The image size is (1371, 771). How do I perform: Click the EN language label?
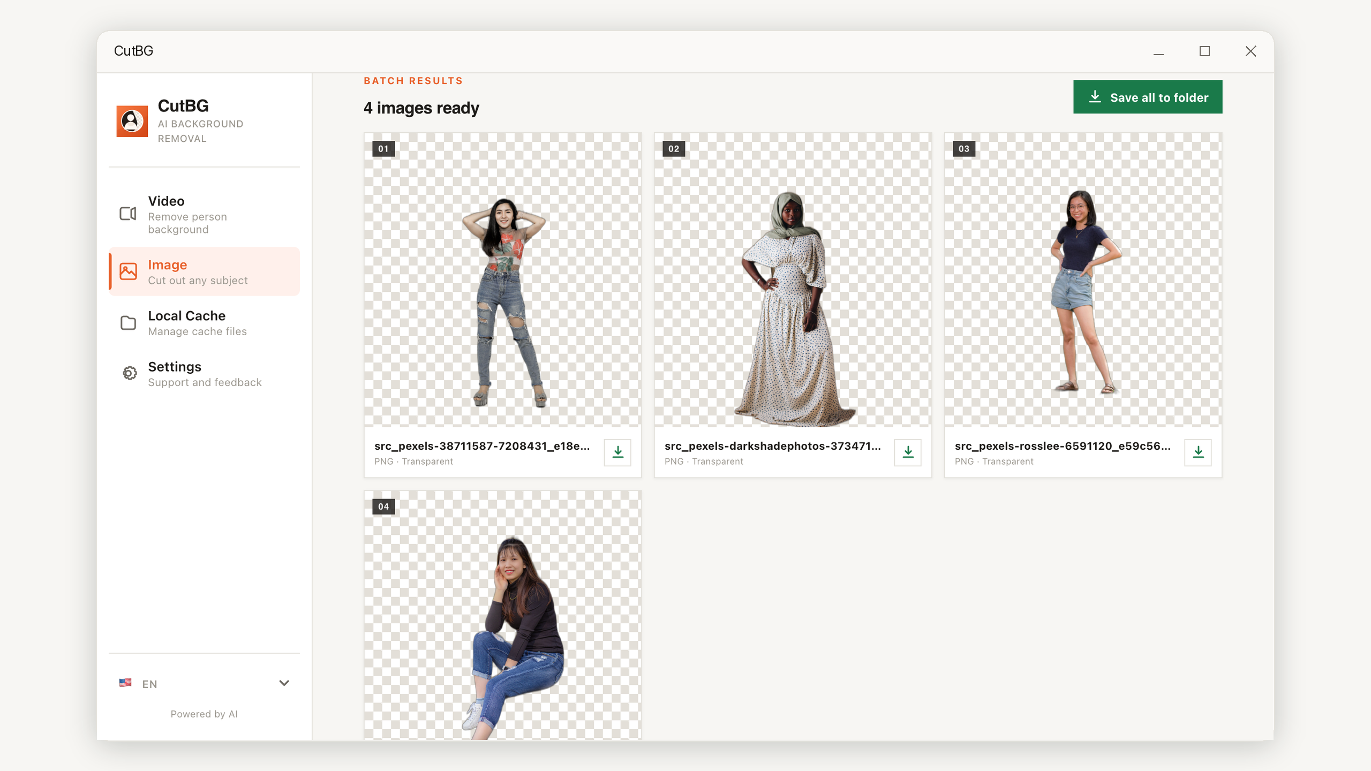tap(149, 684)
